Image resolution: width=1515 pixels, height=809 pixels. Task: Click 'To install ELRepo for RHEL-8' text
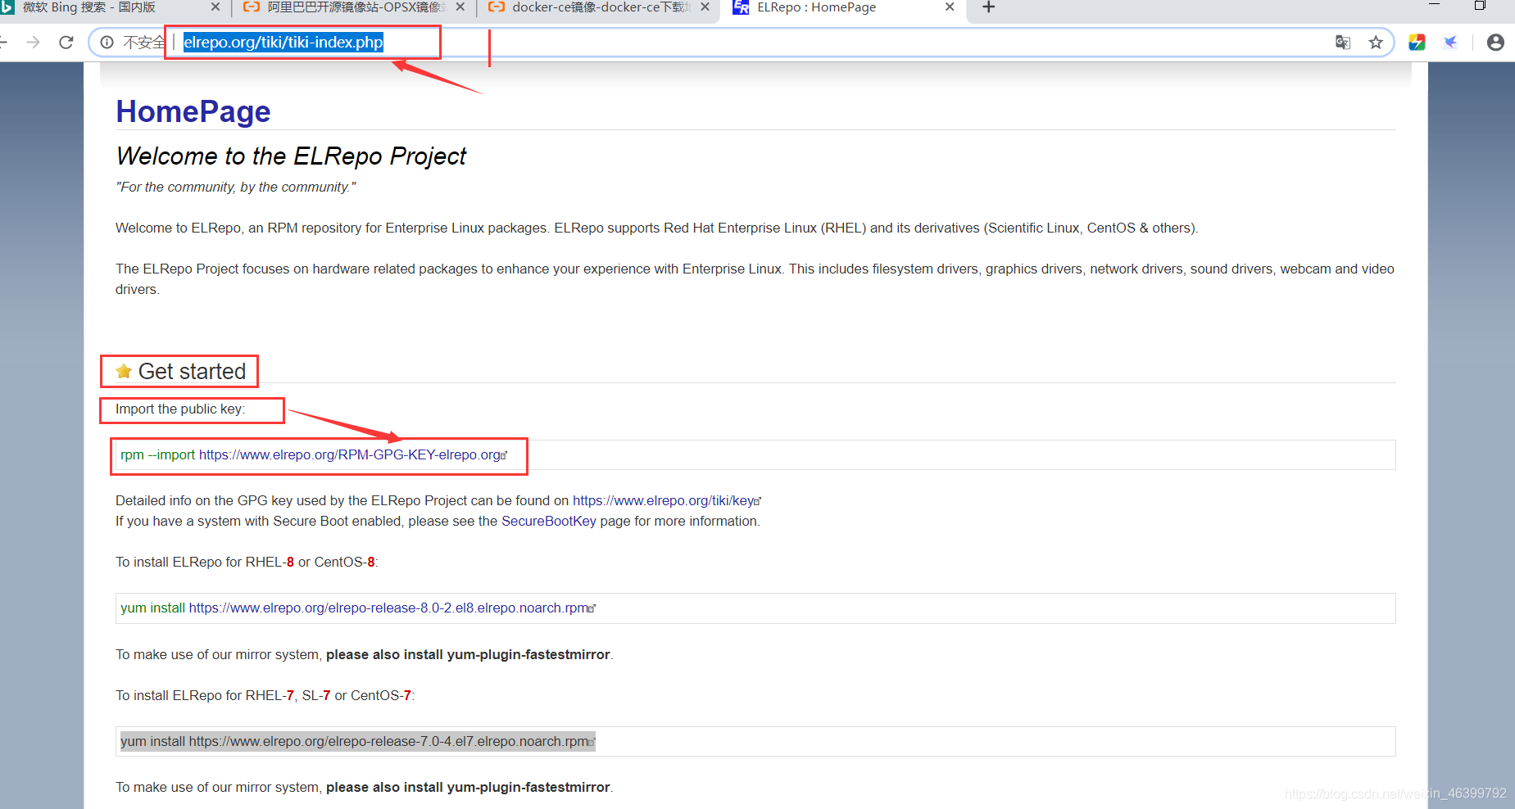coord(247,563)
